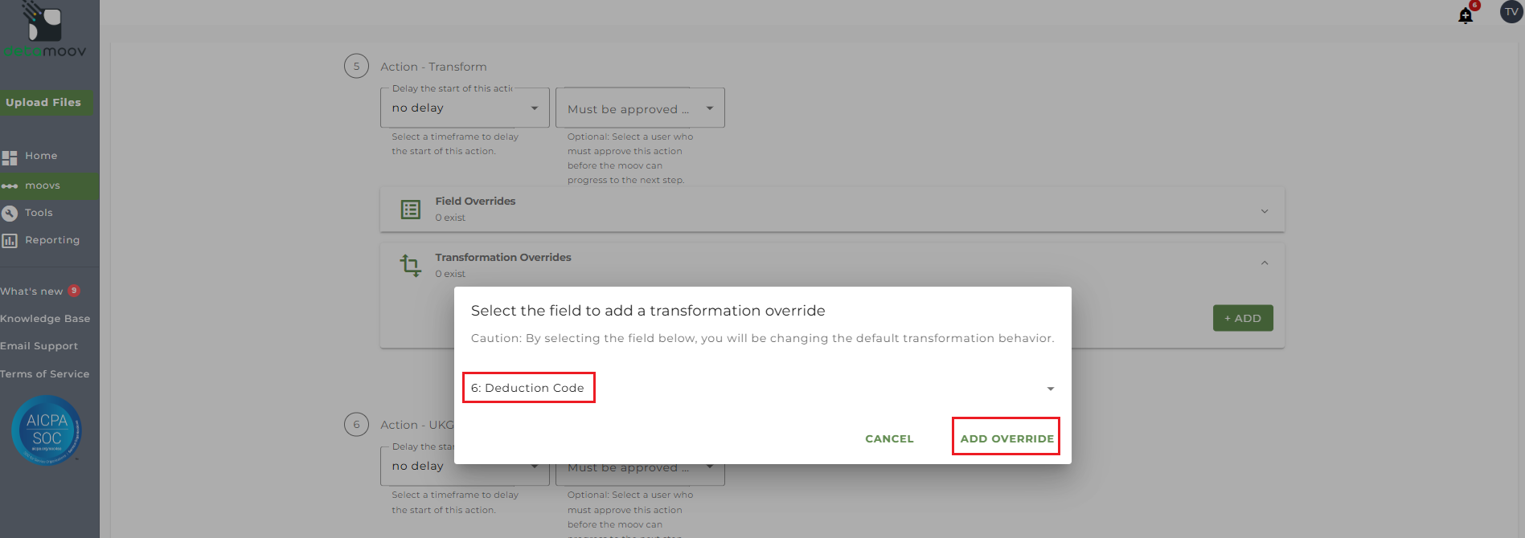Screen dimensions: 1525x538
Task: Click the Field Overrides list icon
Action: [411, 210]
